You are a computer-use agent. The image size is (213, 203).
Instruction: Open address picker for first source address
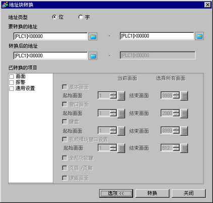point(93,36)
